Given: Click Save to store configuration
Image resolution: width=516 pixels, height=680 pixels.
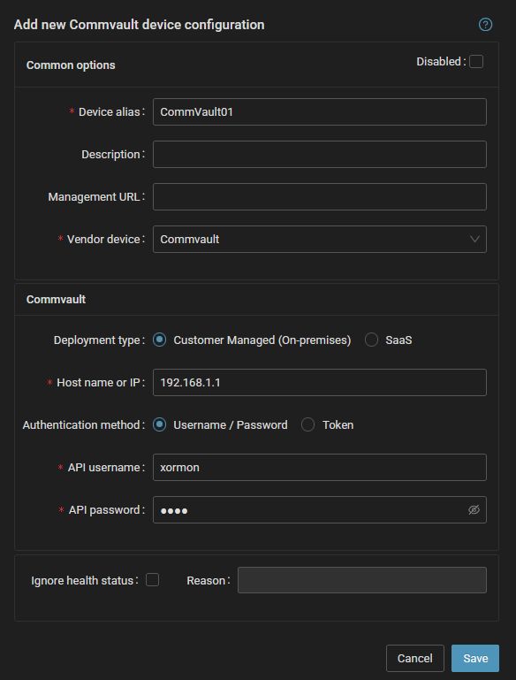Looking at the screenshot, I should pos(475,658).
